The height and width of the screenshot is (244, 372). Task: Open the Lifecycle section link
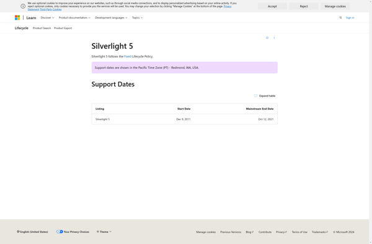21,28
